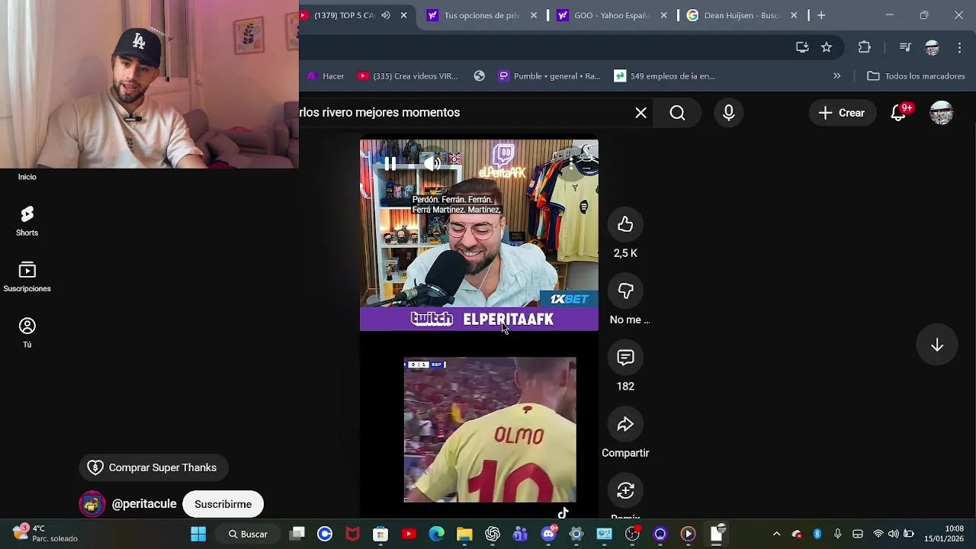Viewport: 976px width, 549px height.
Task: Switch to 'GOO - Yahoo España' tab
Action: coord(611,15)
